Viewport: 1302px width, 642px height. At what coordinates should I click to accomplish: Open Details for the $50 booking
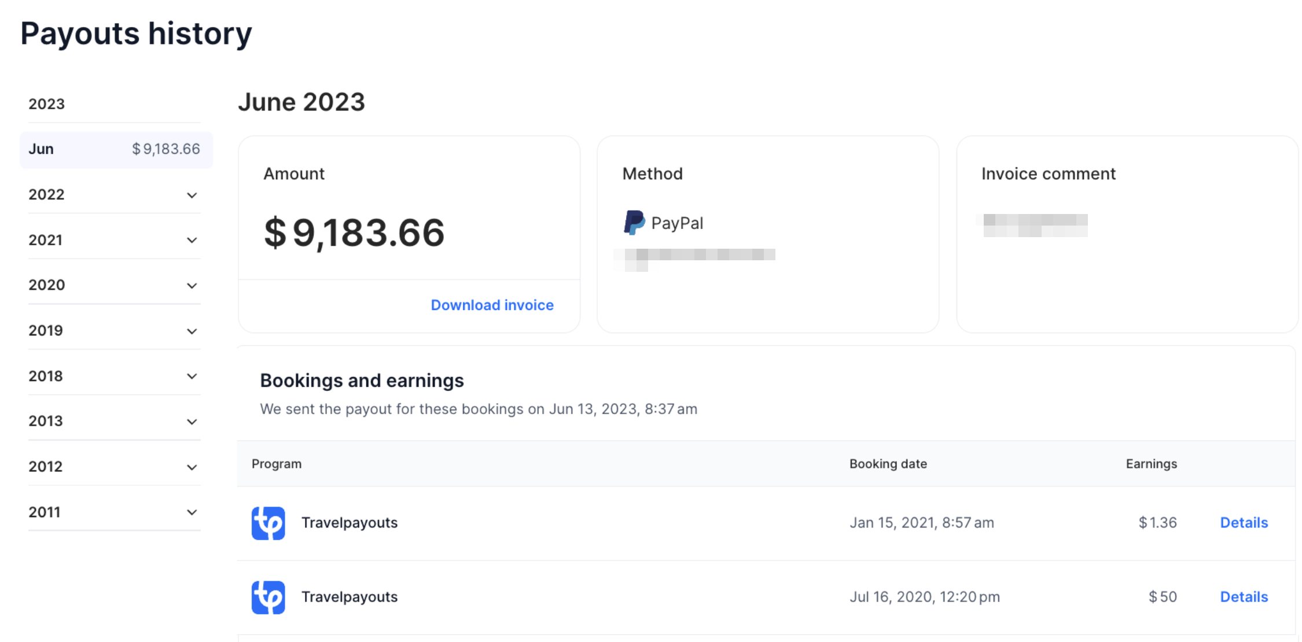[1244, 596]
